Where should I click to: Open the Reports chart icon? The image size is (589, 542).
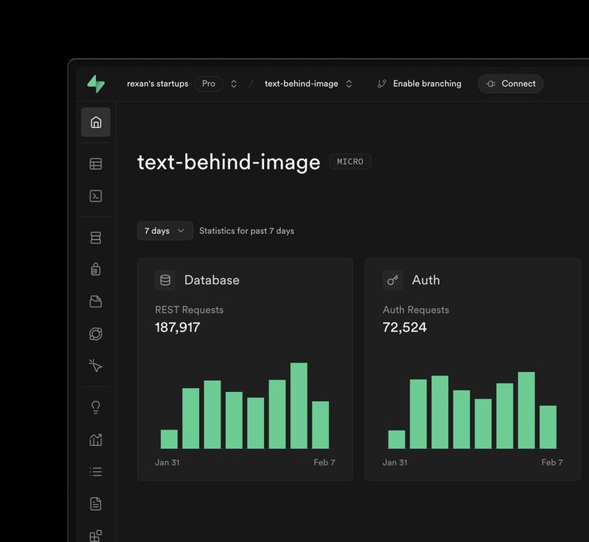pyautogui.click(x=96, y=440)
